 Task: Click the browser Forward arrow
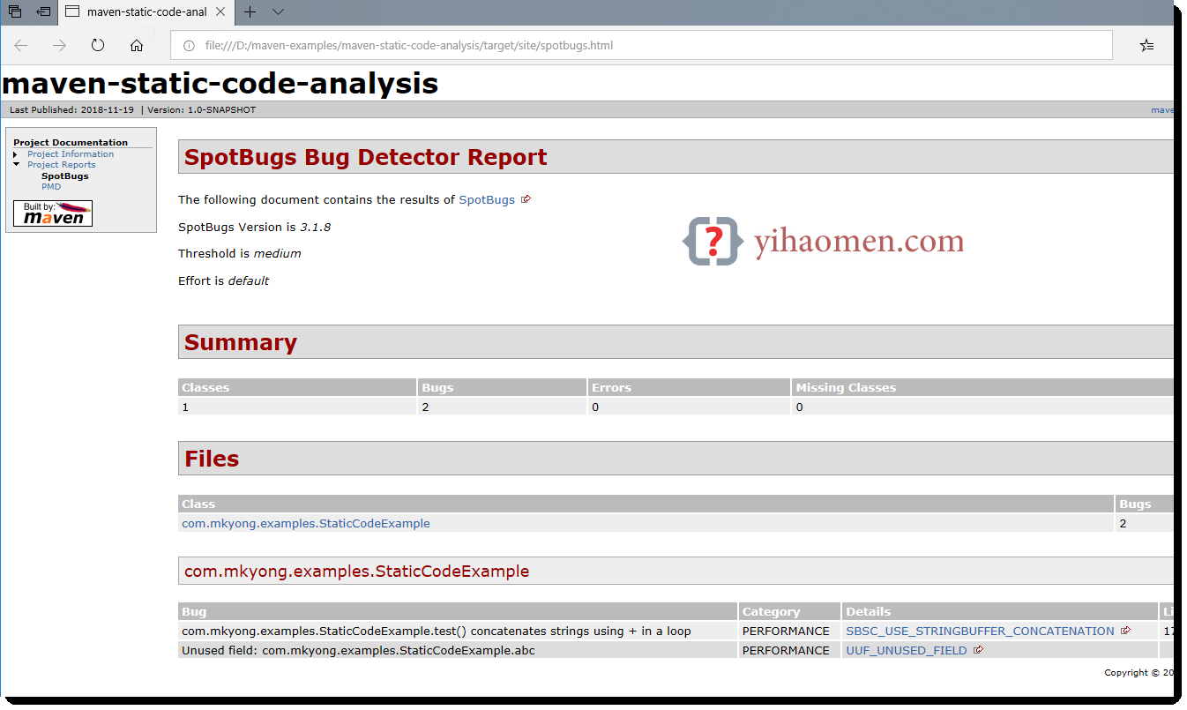click(x=59, y=46)
